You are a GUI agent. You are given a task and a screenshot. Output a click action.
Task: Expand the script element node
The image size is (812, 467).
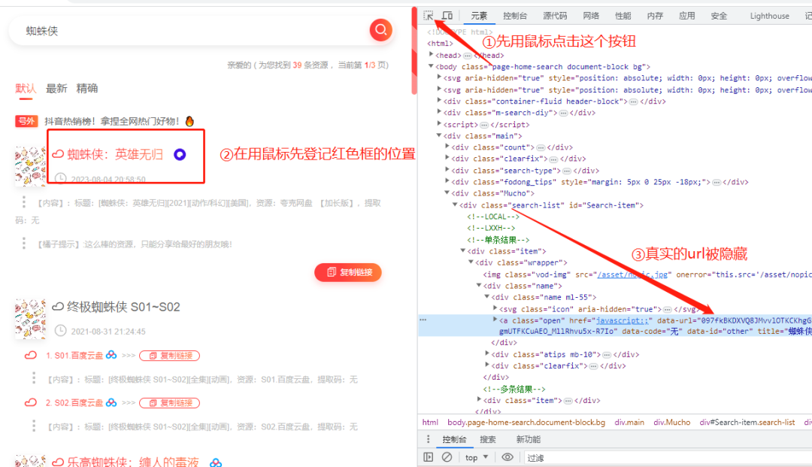click(439, 123)
